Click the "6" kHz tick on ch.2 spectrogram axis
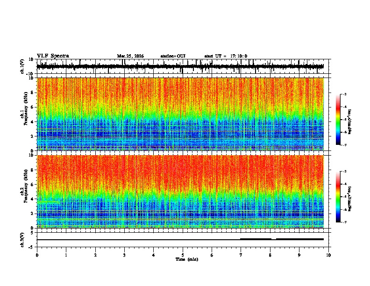The image size is (370, 286). coord(33,184)
